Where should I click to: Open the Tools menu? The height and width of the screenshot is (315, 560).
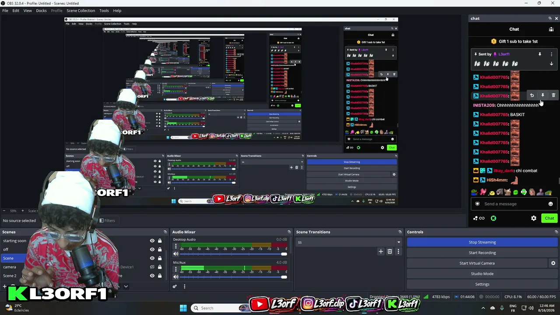coord(104,10)
